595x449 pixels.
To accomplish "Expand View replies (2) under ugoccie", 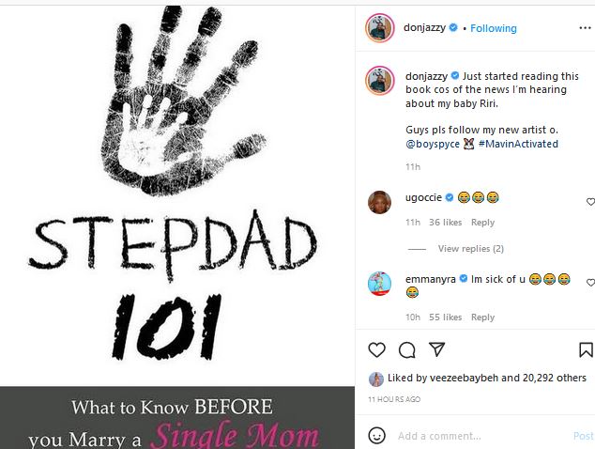I will [470, 248].
